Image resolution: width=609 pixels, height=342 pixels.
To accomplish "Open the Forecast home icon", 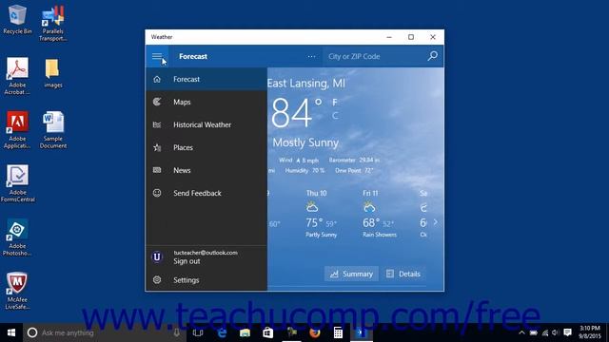I will click(x=157, y=79).
